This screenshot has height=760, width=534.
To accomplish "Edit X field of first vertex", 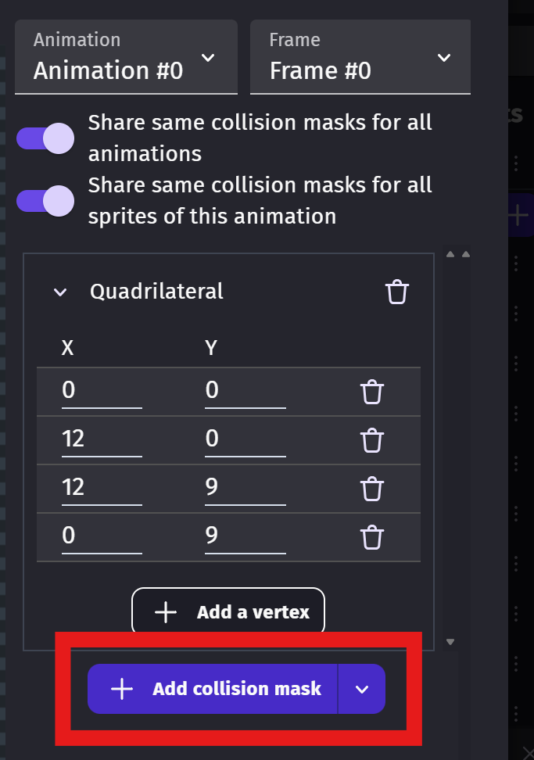I will (x=102, y=391).
